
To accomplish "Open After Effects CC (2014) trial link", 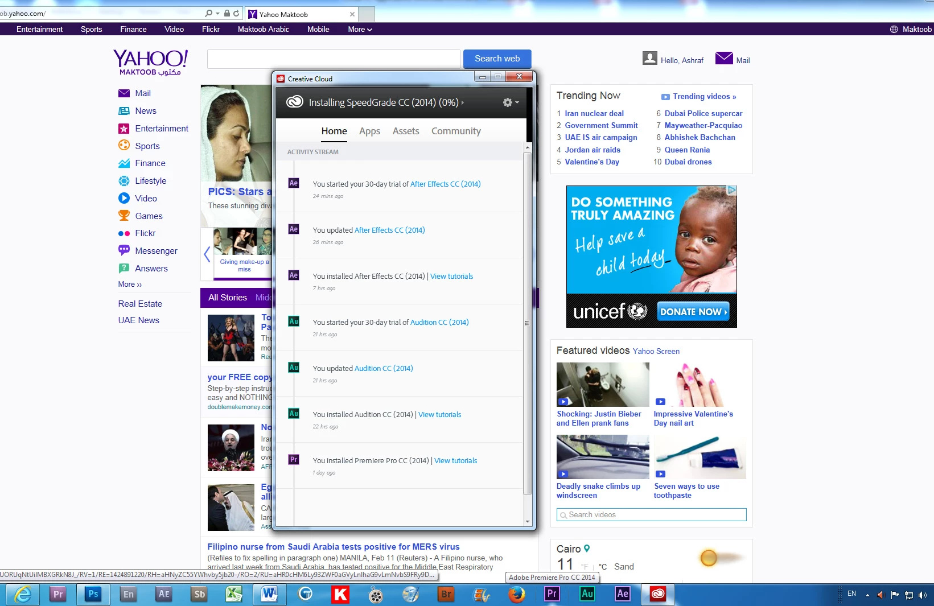I will coord(445,184).
